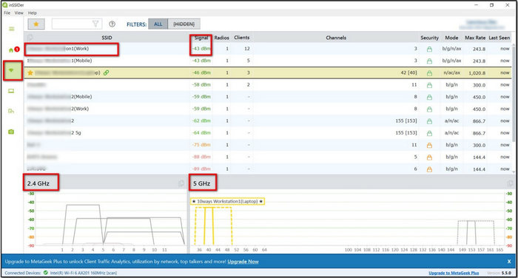The height and width of the screenshot is (278, 518).
Task: Sort by Max Rate column header
Action: coord(475,38)
